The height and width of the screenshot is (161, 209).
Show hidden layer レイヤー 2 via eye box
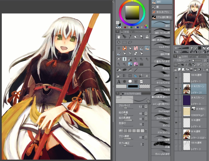click(x=176, y=145)
